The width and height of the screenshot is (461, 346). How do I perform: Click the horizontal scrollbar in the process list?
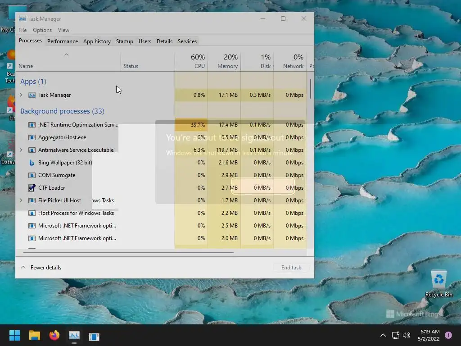[x=128, y=252]
